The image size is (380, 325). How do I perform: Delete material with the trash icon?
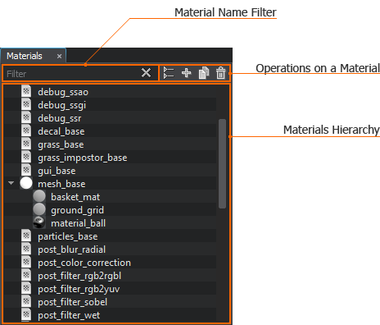(x=221, y=73)
